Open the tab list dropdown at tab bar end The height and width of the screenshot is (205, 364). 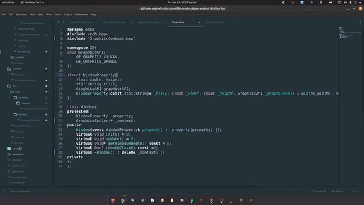[x=360, y=22]
